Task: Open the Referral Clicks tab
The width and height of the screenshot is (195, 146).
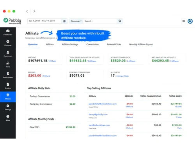Action: point(114,44)
